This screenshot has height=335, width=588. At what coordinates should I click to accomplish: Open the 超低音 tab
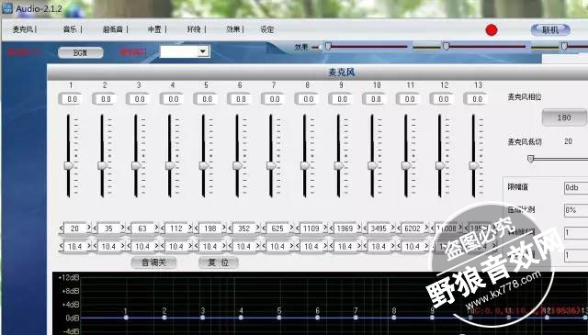tap(112, 29)
